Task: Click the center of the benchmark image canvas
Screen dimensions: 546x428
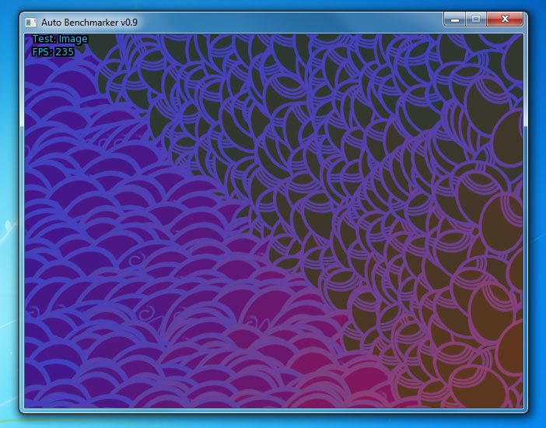Action: (273, 220)
